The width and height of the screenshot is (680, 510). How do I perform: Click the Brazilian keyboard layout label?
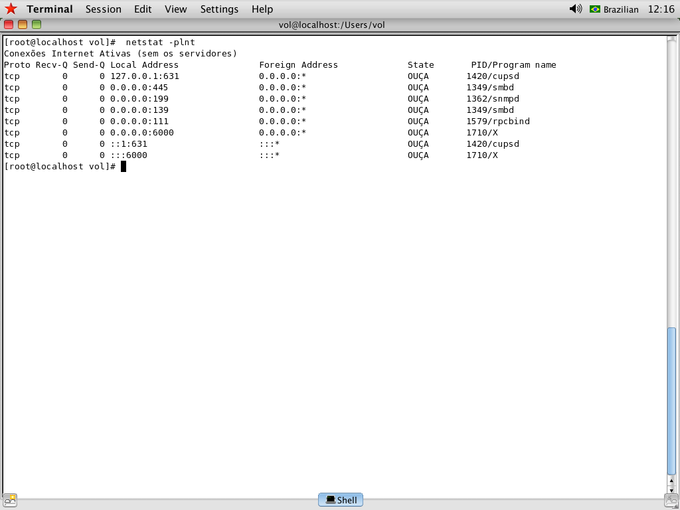(621, 9)
